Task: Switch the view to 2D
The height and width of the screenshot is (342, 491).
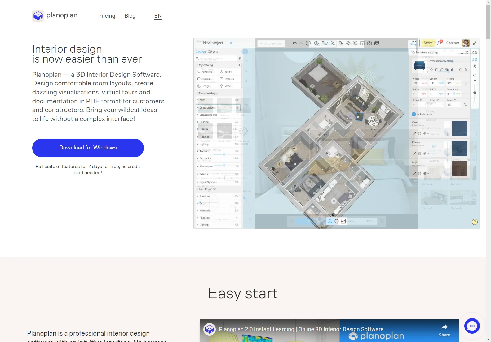Action: pyautogui.click(x=475, y=53)
